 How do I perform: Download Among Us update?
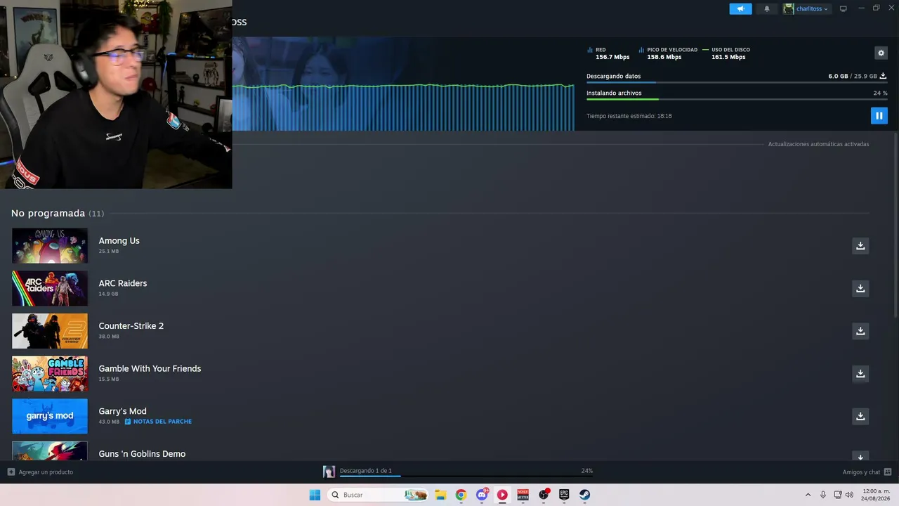(860, 245)
